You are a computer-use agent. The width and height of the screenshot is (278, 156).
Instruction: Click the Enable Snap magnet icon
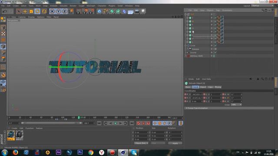click(3, 75)
